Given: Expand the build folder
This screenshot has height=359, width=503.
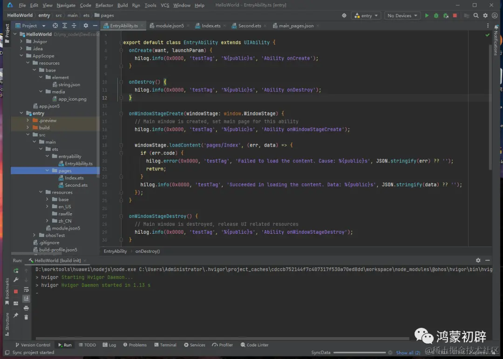Looking at the screenshot, I should (x=28, y=128).
